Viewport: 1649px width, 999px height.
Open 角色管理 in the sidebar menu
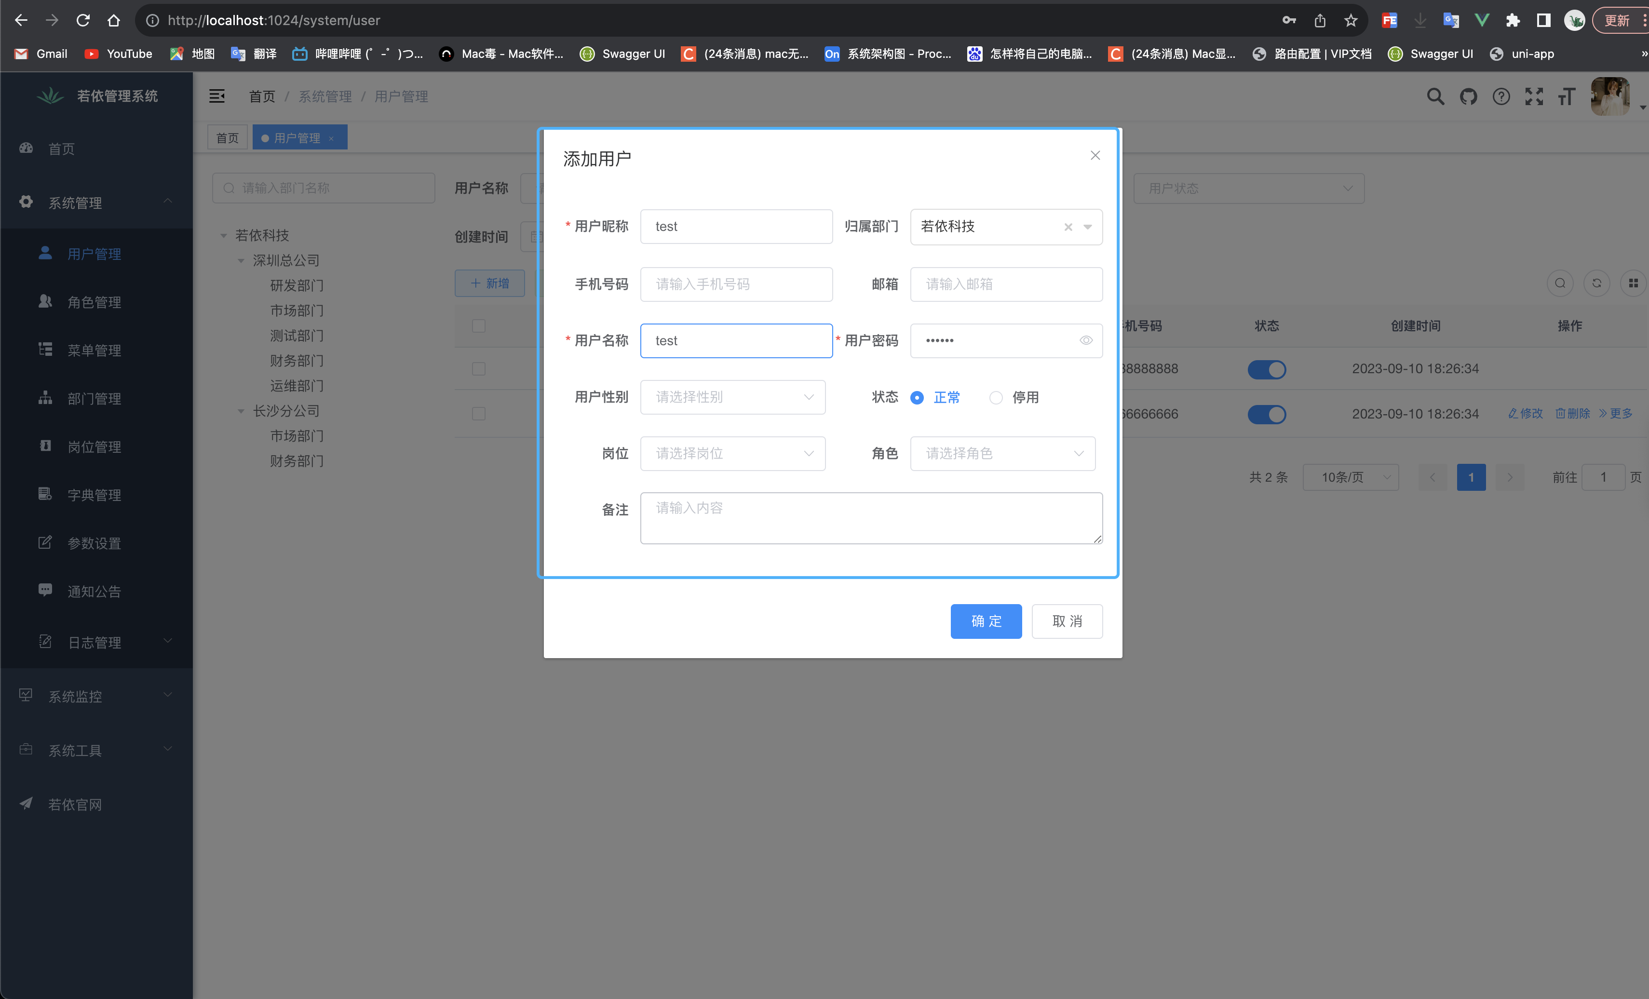(95, 302)
